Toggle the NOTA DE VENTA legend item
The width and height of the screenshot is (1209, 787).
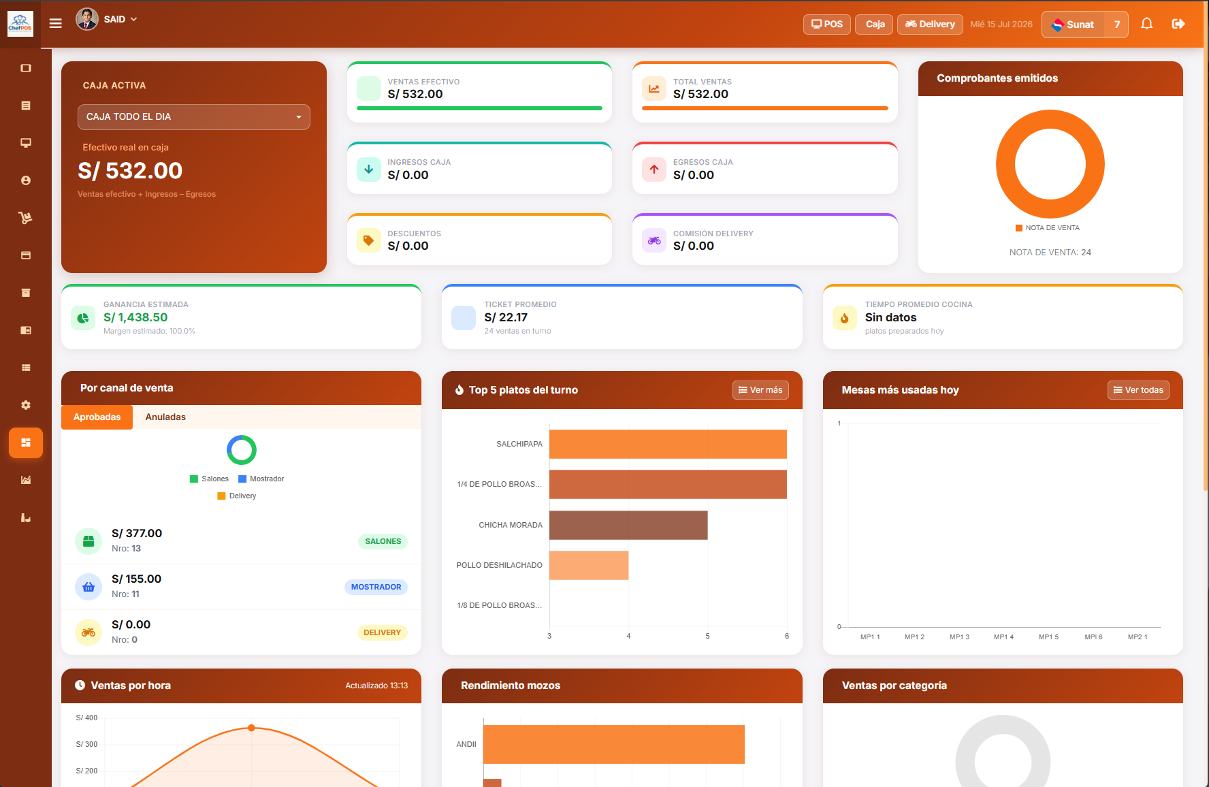1048,228
